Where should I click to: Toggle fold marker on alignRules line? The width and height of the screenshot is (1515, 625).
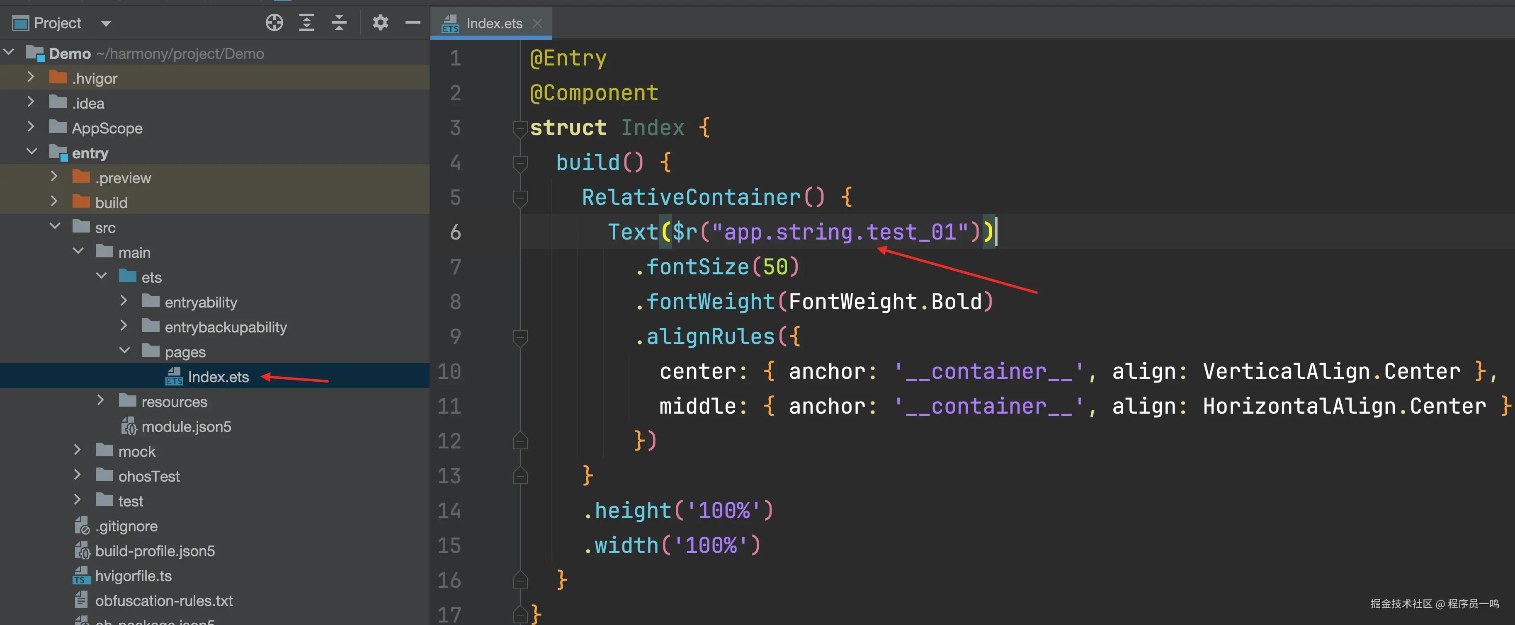coord(520,337)
